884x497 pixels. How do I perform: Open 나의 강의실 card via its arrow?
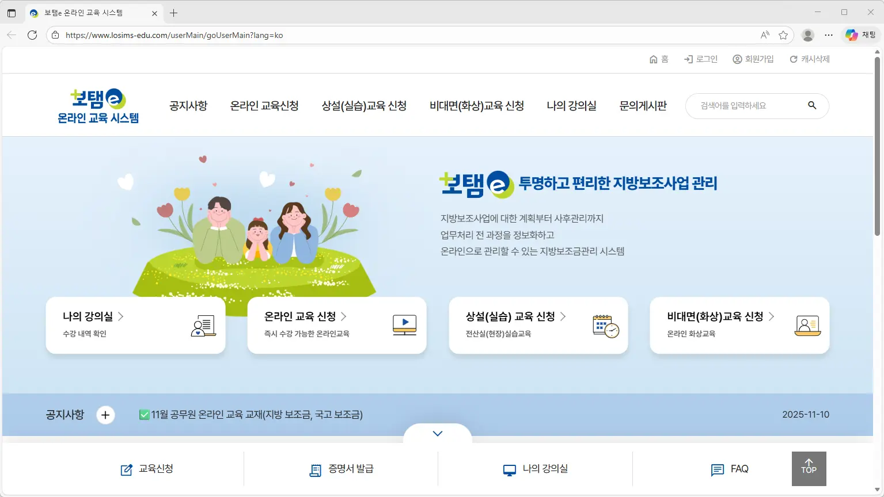point(121,316)
